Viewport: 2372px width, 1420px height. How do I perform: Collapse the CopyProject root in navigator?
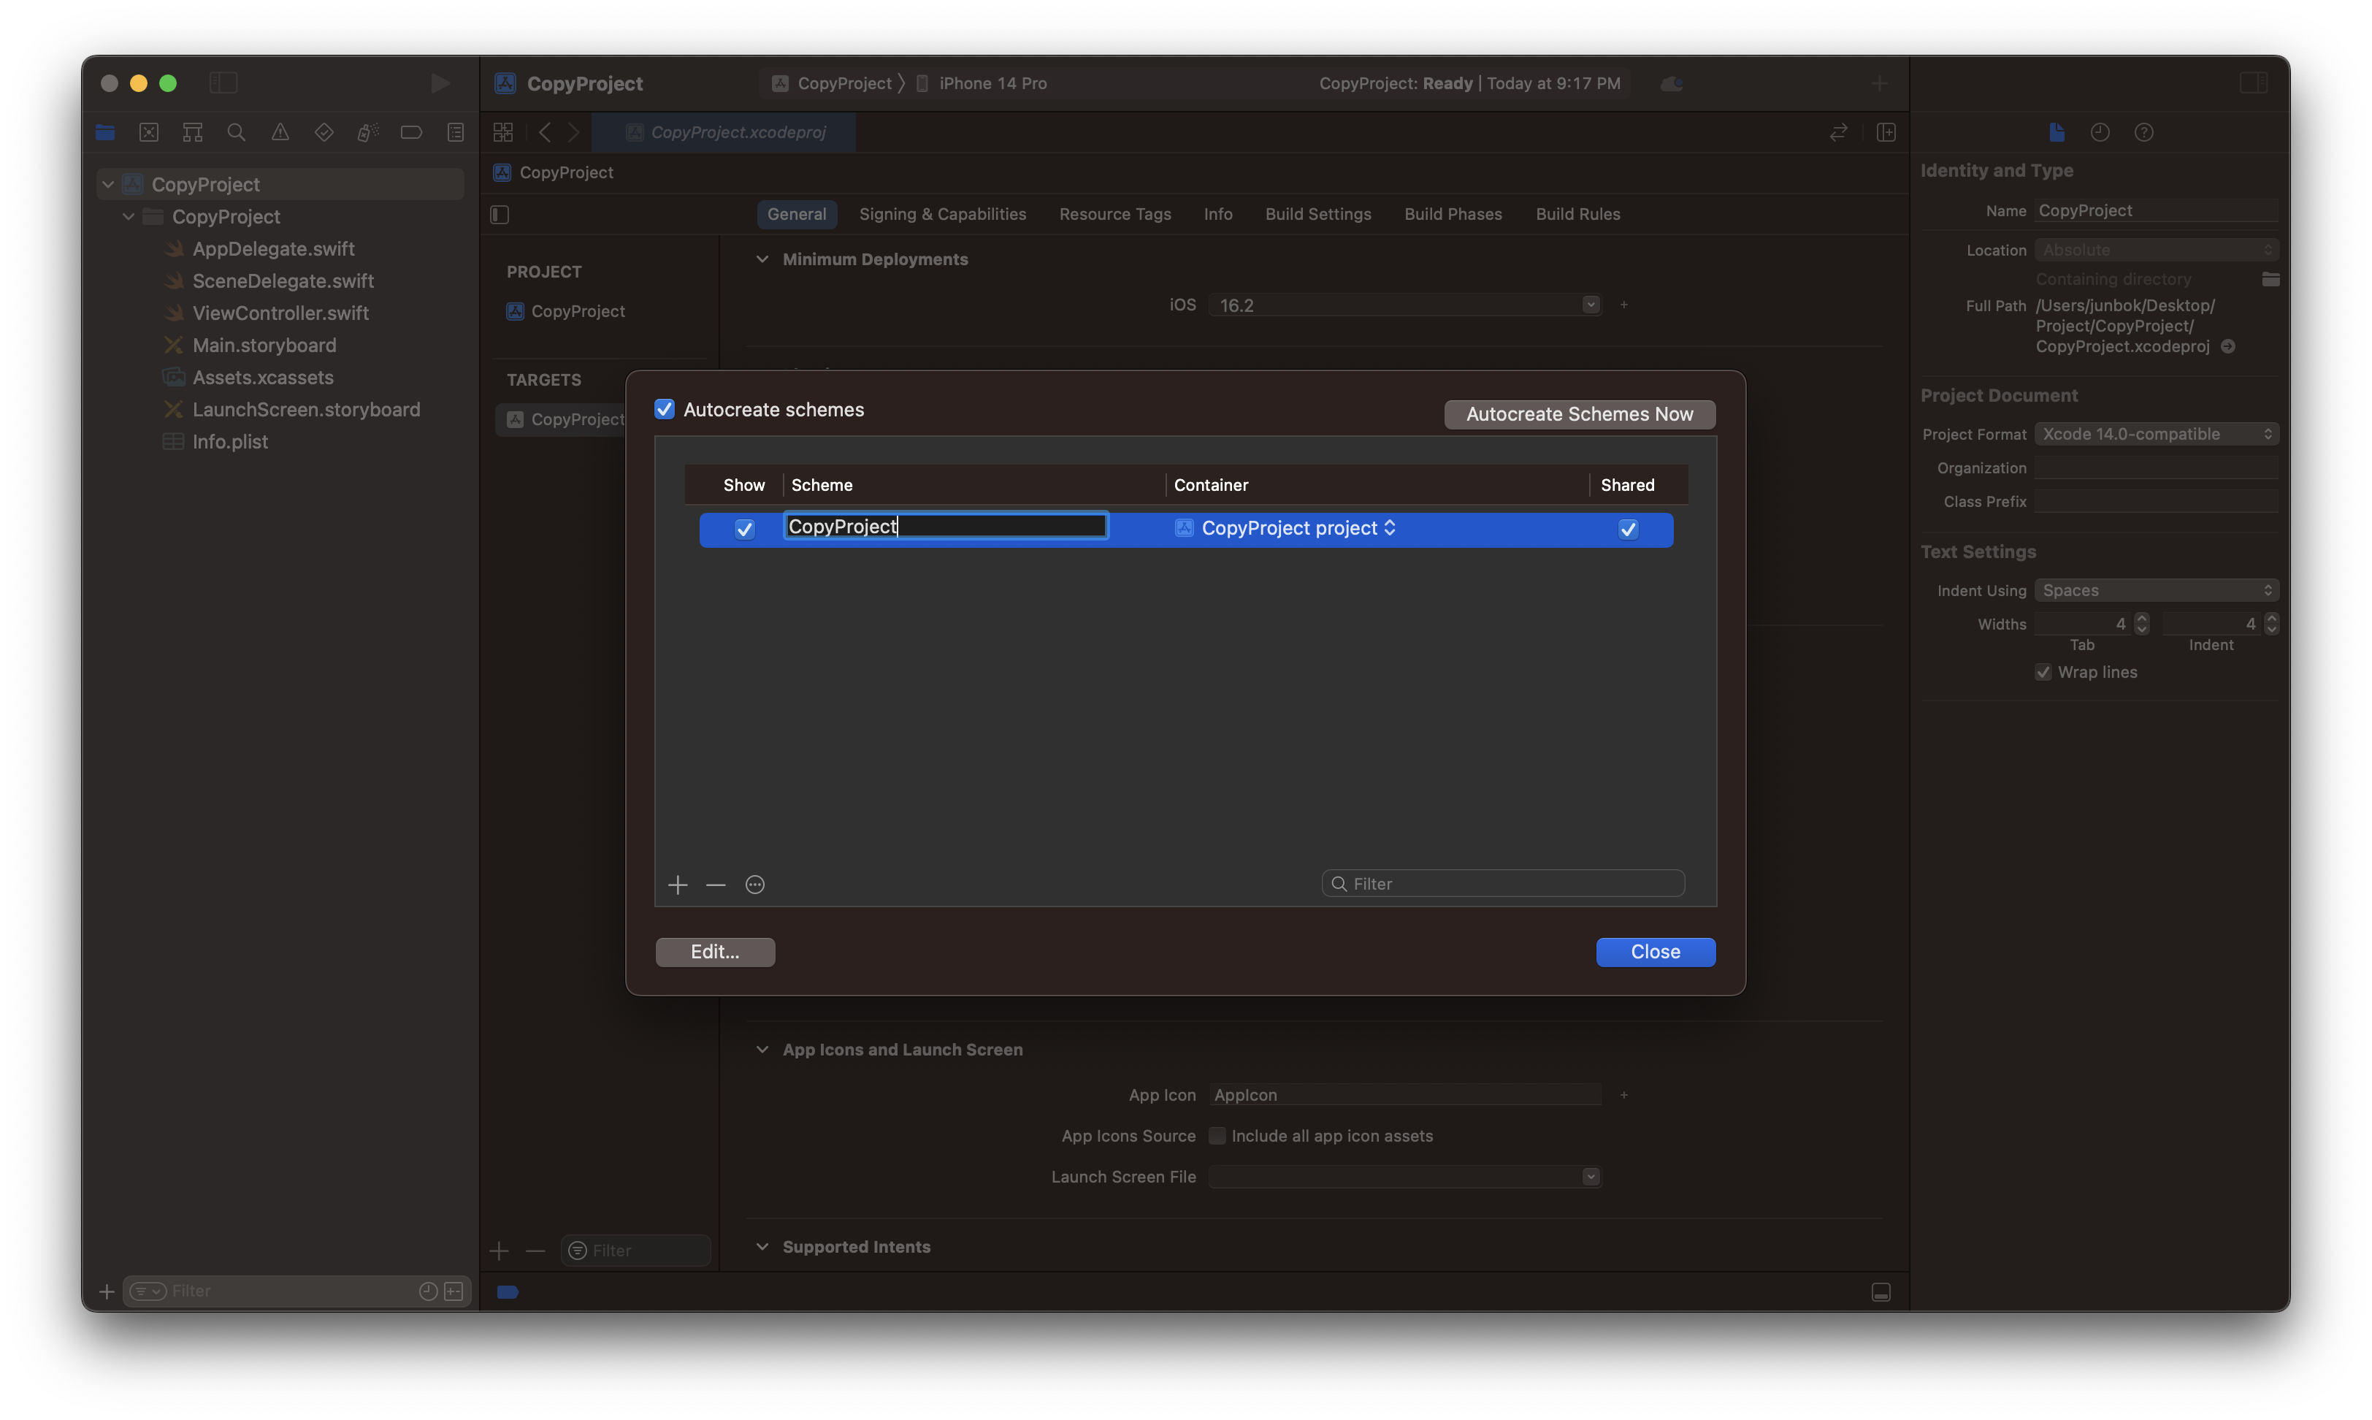(x=108, y=184)
